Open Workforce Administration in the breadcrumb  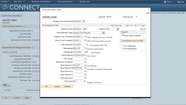[42, 2]
